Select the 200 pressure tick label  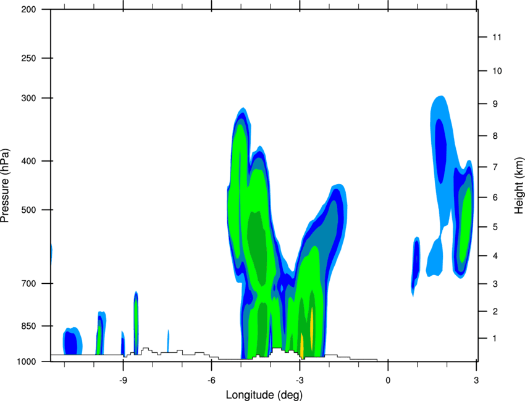(x=28, y=9)
